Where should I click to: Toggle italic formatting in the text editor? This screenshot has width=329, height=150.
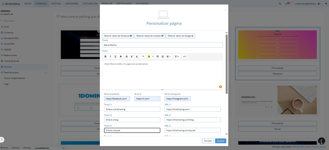click(110, 56)
